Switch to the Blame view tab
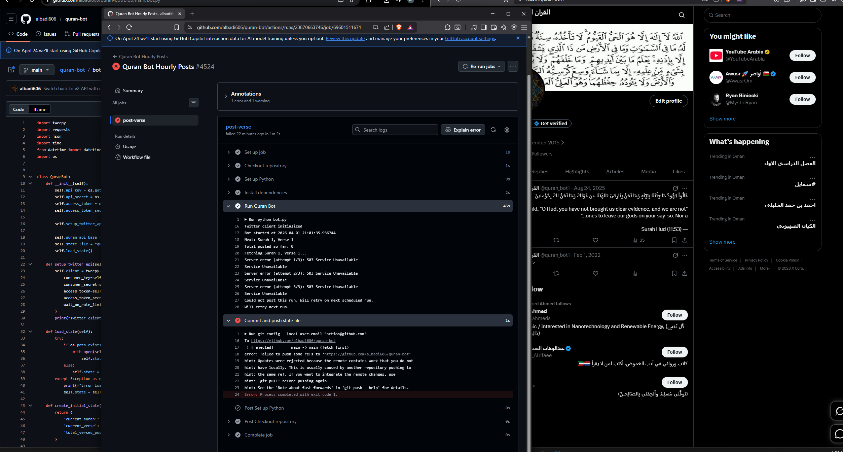This screenshot has height=452, width=843. 40,109
